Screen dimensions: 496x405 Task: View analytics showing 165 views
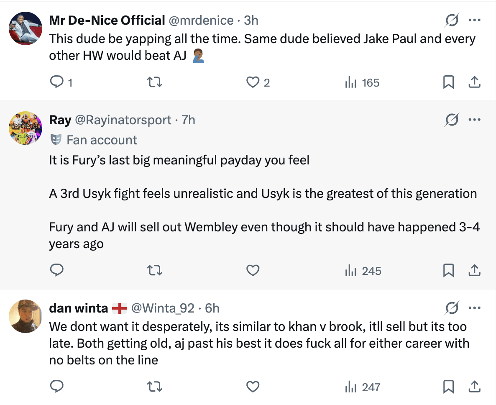click(362, 82)
